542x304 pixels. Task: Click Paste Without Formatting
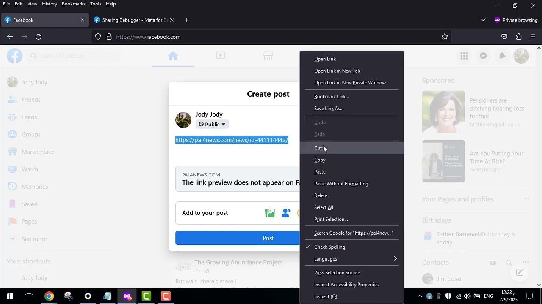(x=352, y=184)
